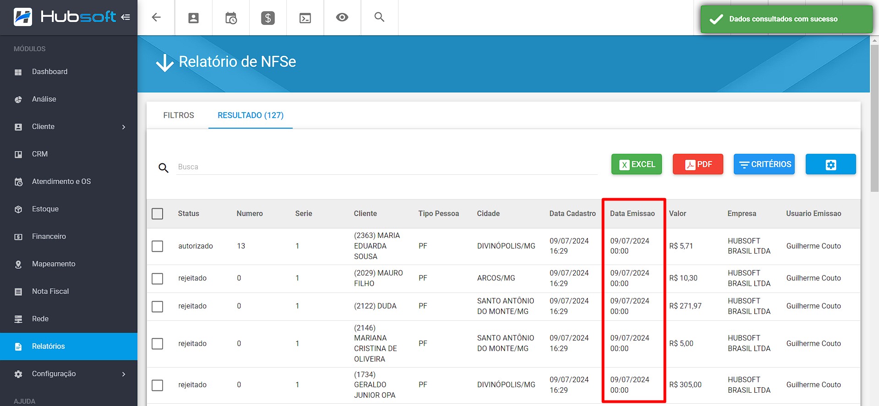The height and width of the screenshot is (406, 879).
Task: Switch to the FILTROS tab
Action: [x=179, y=115]
